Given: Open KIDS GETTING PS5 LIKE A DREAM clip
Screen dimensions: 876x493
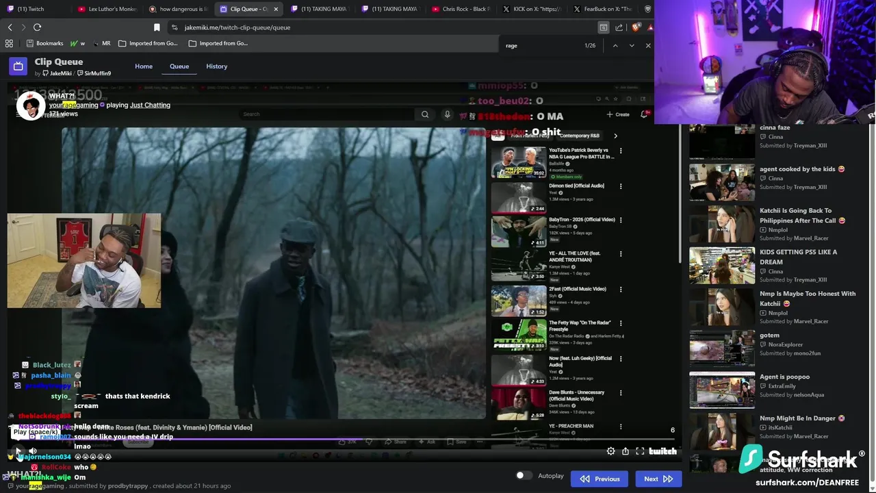Looking at the screenshot, I should click(x=799, y=257).
